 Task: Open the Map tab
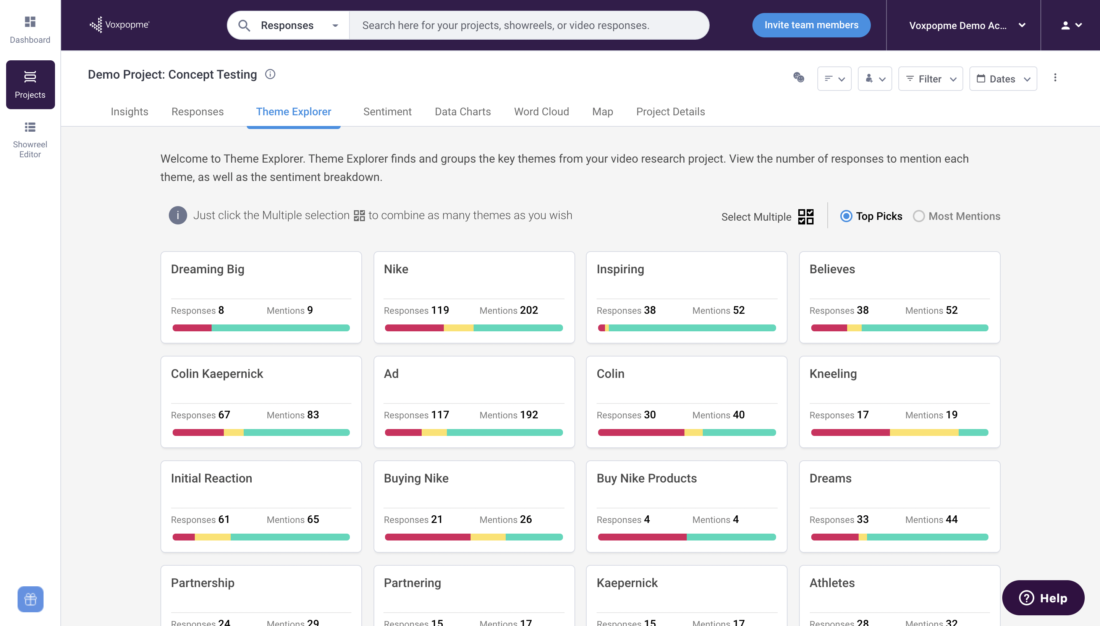pyautogui.click(x=602, y=112)
